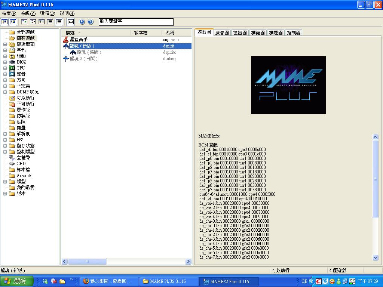Click the blue question mark help icon
Viewport: 383px width, 287px height.
coord(91,22)
